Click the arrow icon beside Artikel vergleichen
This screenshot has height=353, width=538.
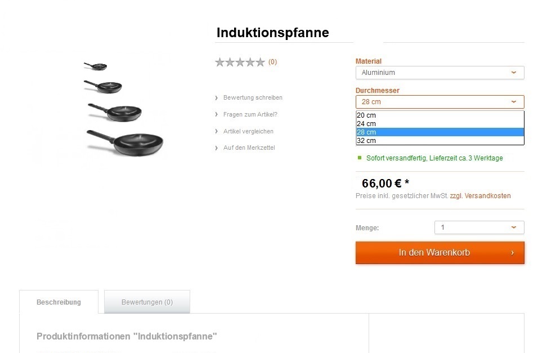[x=216, y=132]
